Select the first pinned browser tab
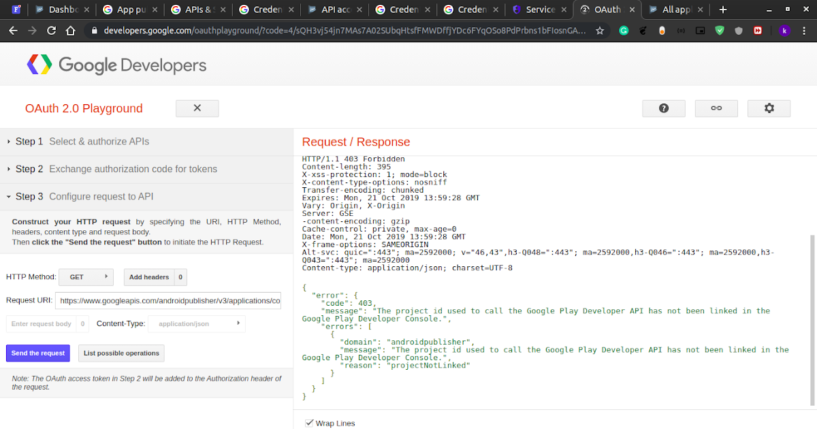This screenshot has height=429, width=817. (16, 10)
